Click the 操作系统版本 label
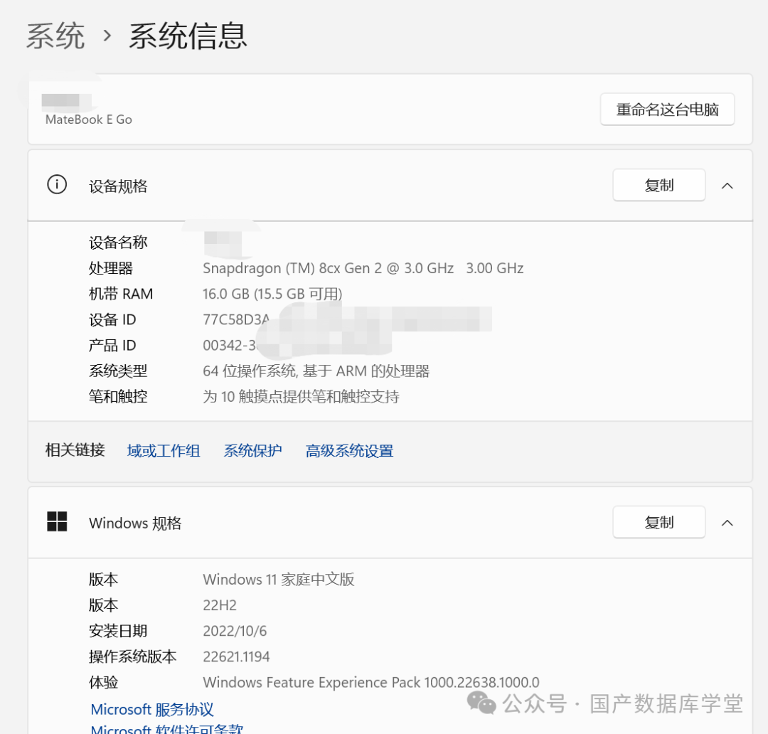The width and height of the screenshot is (768, 734). coord(132,656)
